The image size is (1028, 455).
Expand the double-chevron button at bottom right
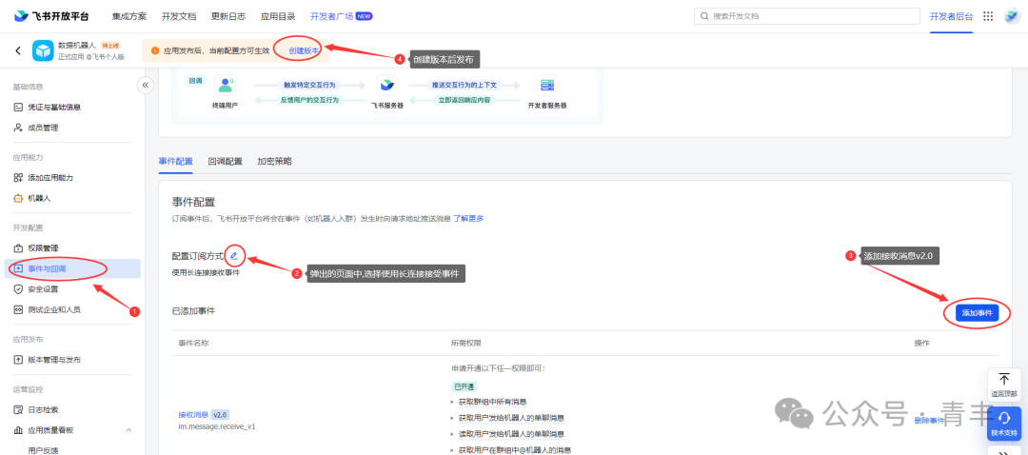point(1004,451)
